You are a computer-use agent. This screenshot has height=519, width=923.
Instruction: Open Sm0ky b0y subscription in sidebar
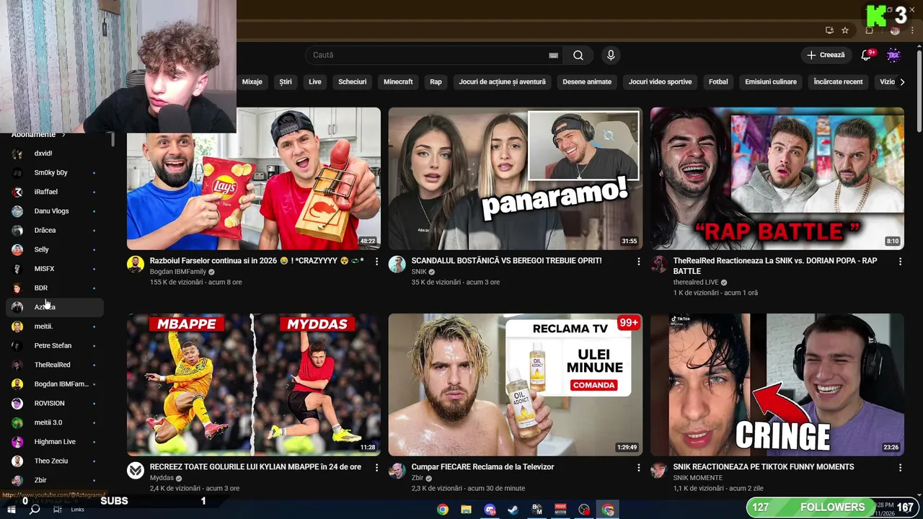55,173
